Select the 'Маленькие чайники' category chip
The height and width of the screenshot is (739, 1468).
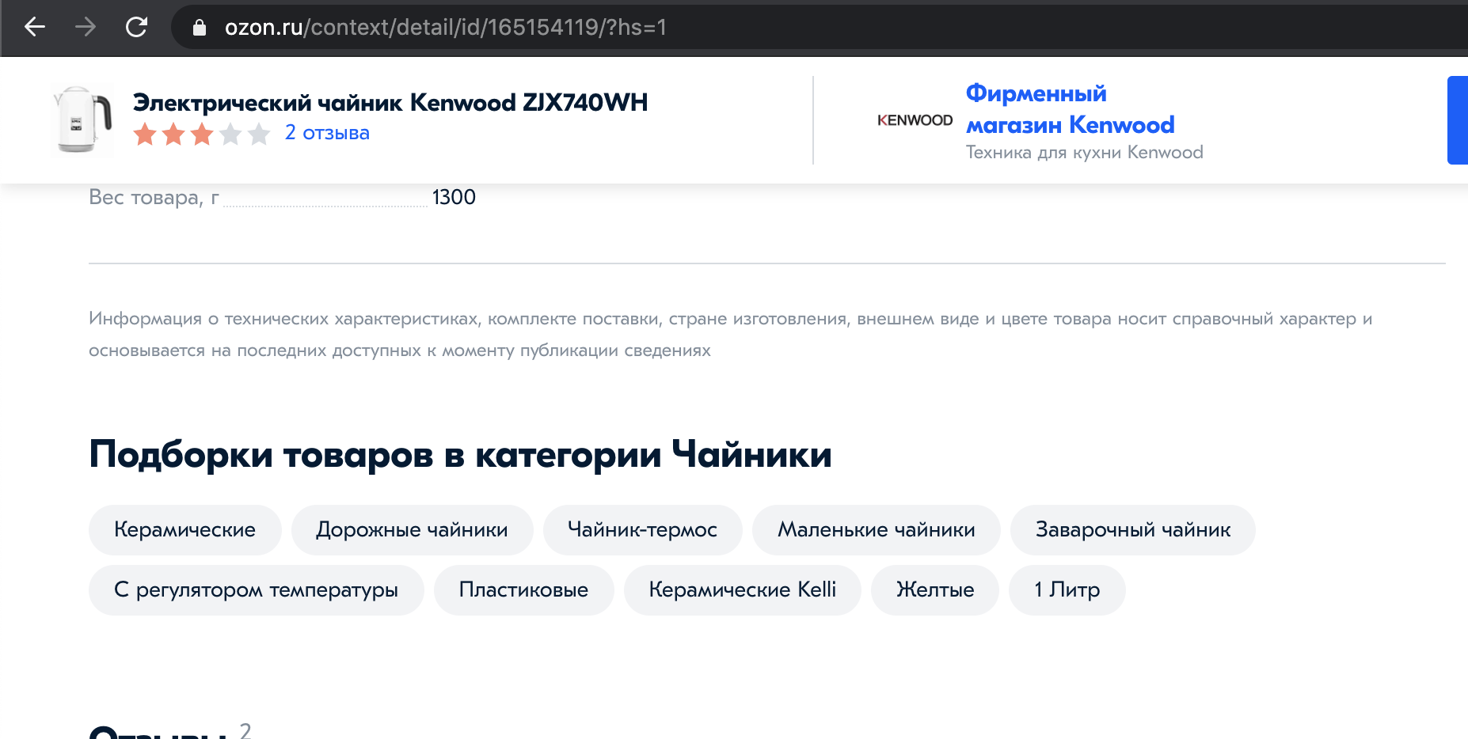(x=876, y=530)
